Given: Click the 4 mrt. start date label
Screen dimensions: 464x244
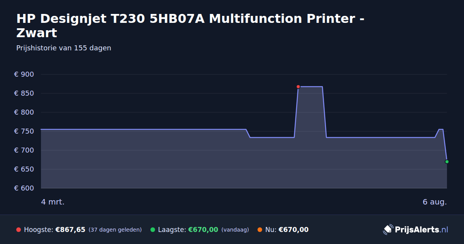Looking at the screenshot, I should point(53,202).
